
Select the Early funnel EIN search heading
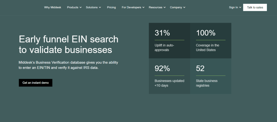[x=68, y=44]
